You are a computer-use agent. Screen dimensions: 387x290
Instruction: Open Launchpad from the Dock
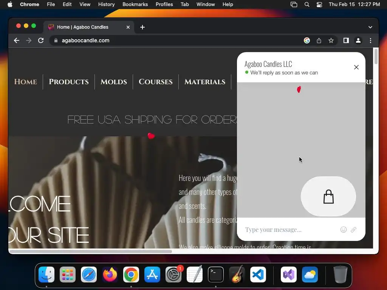68,275
